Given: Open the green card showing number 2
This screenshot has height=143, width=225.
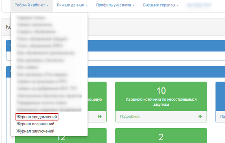Looking at the screenshot, I should (161, 135).
